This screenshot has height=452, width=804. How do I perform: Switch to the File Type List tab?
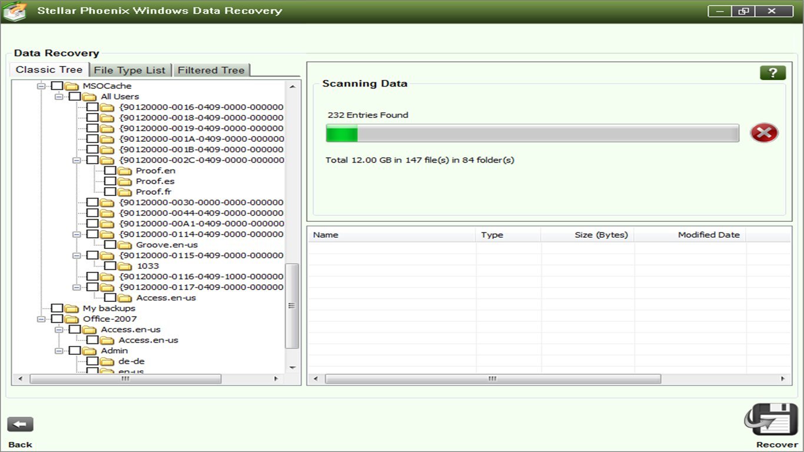pos(130,69)
